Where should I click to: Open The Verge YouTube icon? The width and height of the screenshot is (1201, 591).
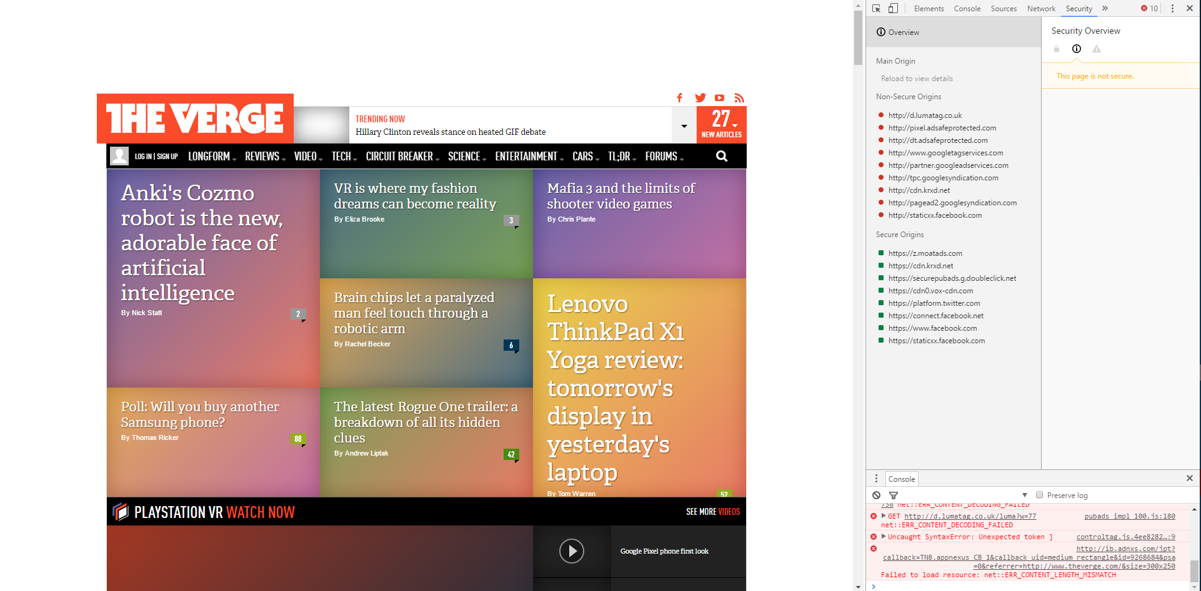tap(720, 98)
